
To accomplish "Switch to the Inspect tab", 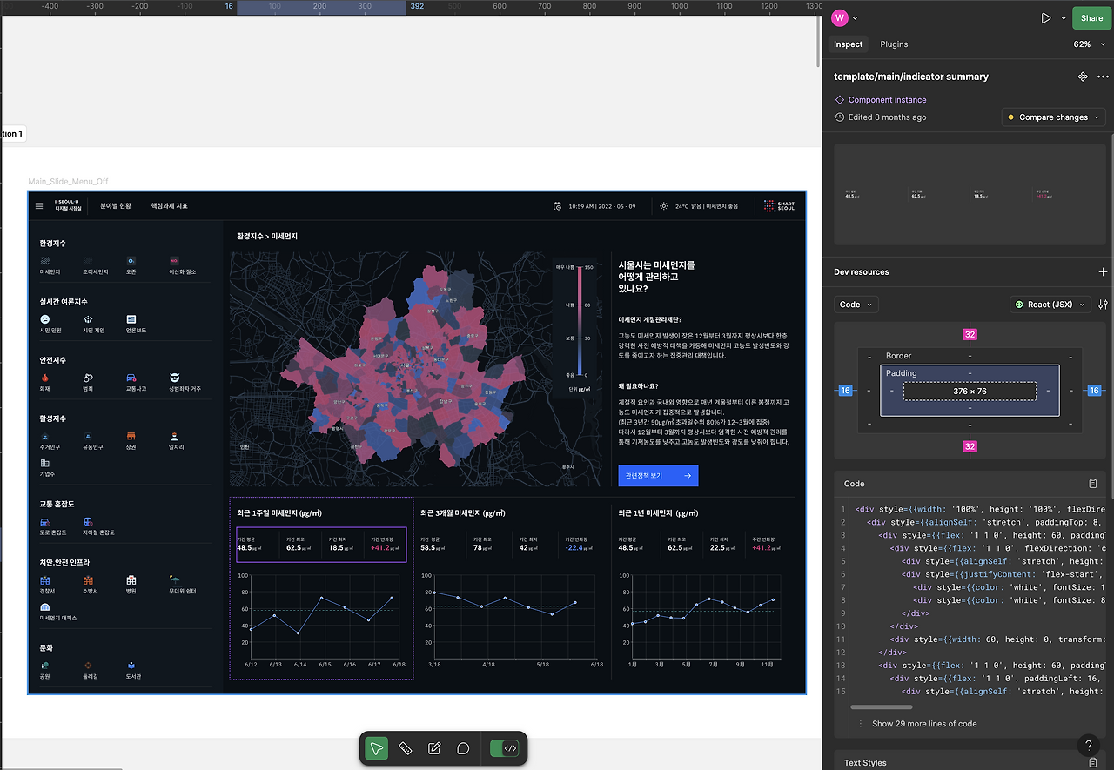I will (848, 44).
